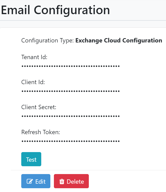This screenshot has width=166, height=192.
Task: Click the Refresh Token label
Action: (40, 132)
